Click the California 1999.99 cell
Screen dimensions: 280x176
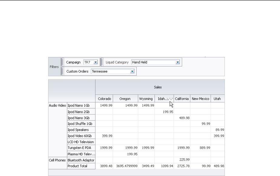pyautogui.click(x=182, y=148)
